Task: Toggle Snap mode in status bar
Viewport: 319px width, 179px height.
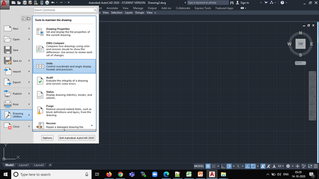Action: tap(214, 166)
